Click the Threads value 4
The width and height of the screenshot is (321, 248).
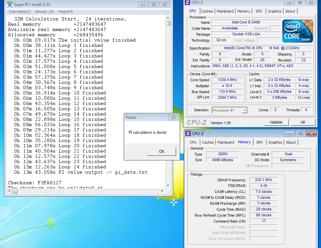click(306, 110)
